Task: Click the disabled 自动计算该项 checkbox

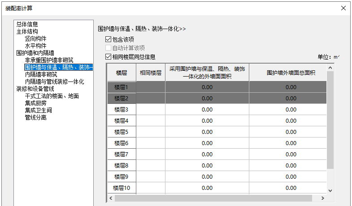Action: click(108, 48)
